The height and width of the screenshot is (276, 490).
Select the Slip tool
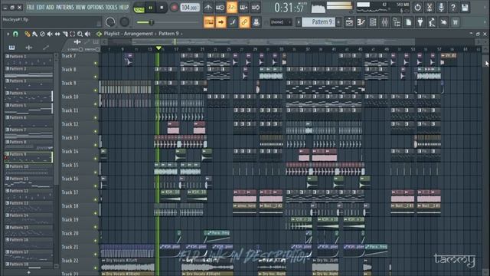point(57,34)
